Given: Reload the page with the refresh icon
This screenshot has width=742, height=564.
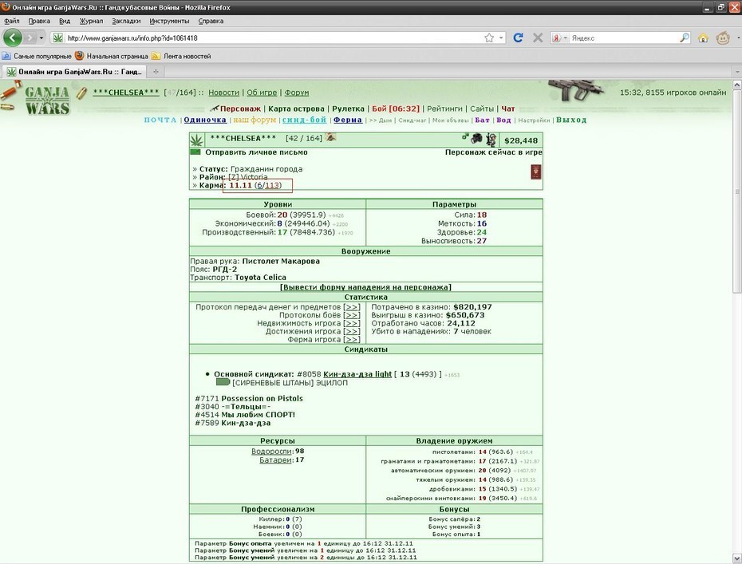Looking at the screenshot, I should [x=518, y=37].
